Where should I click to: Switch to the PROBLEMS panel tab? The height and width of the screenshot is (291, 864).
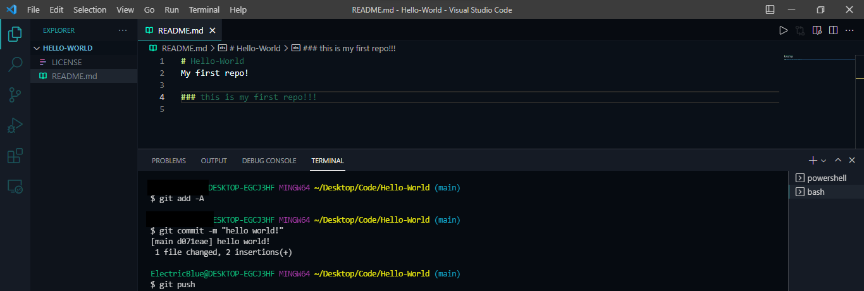click(x=169, y=161)
